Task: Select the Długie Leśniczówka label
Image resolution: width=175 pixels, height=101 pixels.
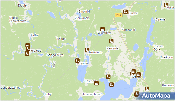Action: pos(18,19)
